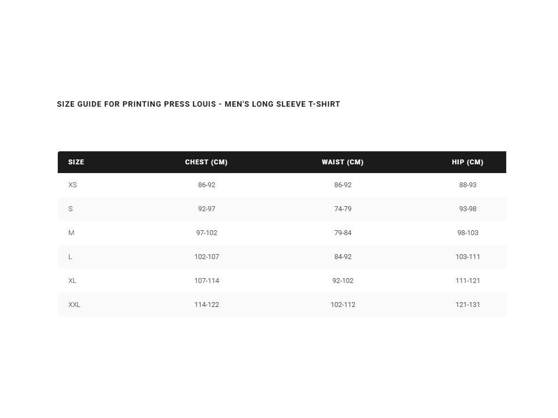Select waist value 92-102 for XL
The width and height of the screenshot is (558, 418).
tap(343, 280)
